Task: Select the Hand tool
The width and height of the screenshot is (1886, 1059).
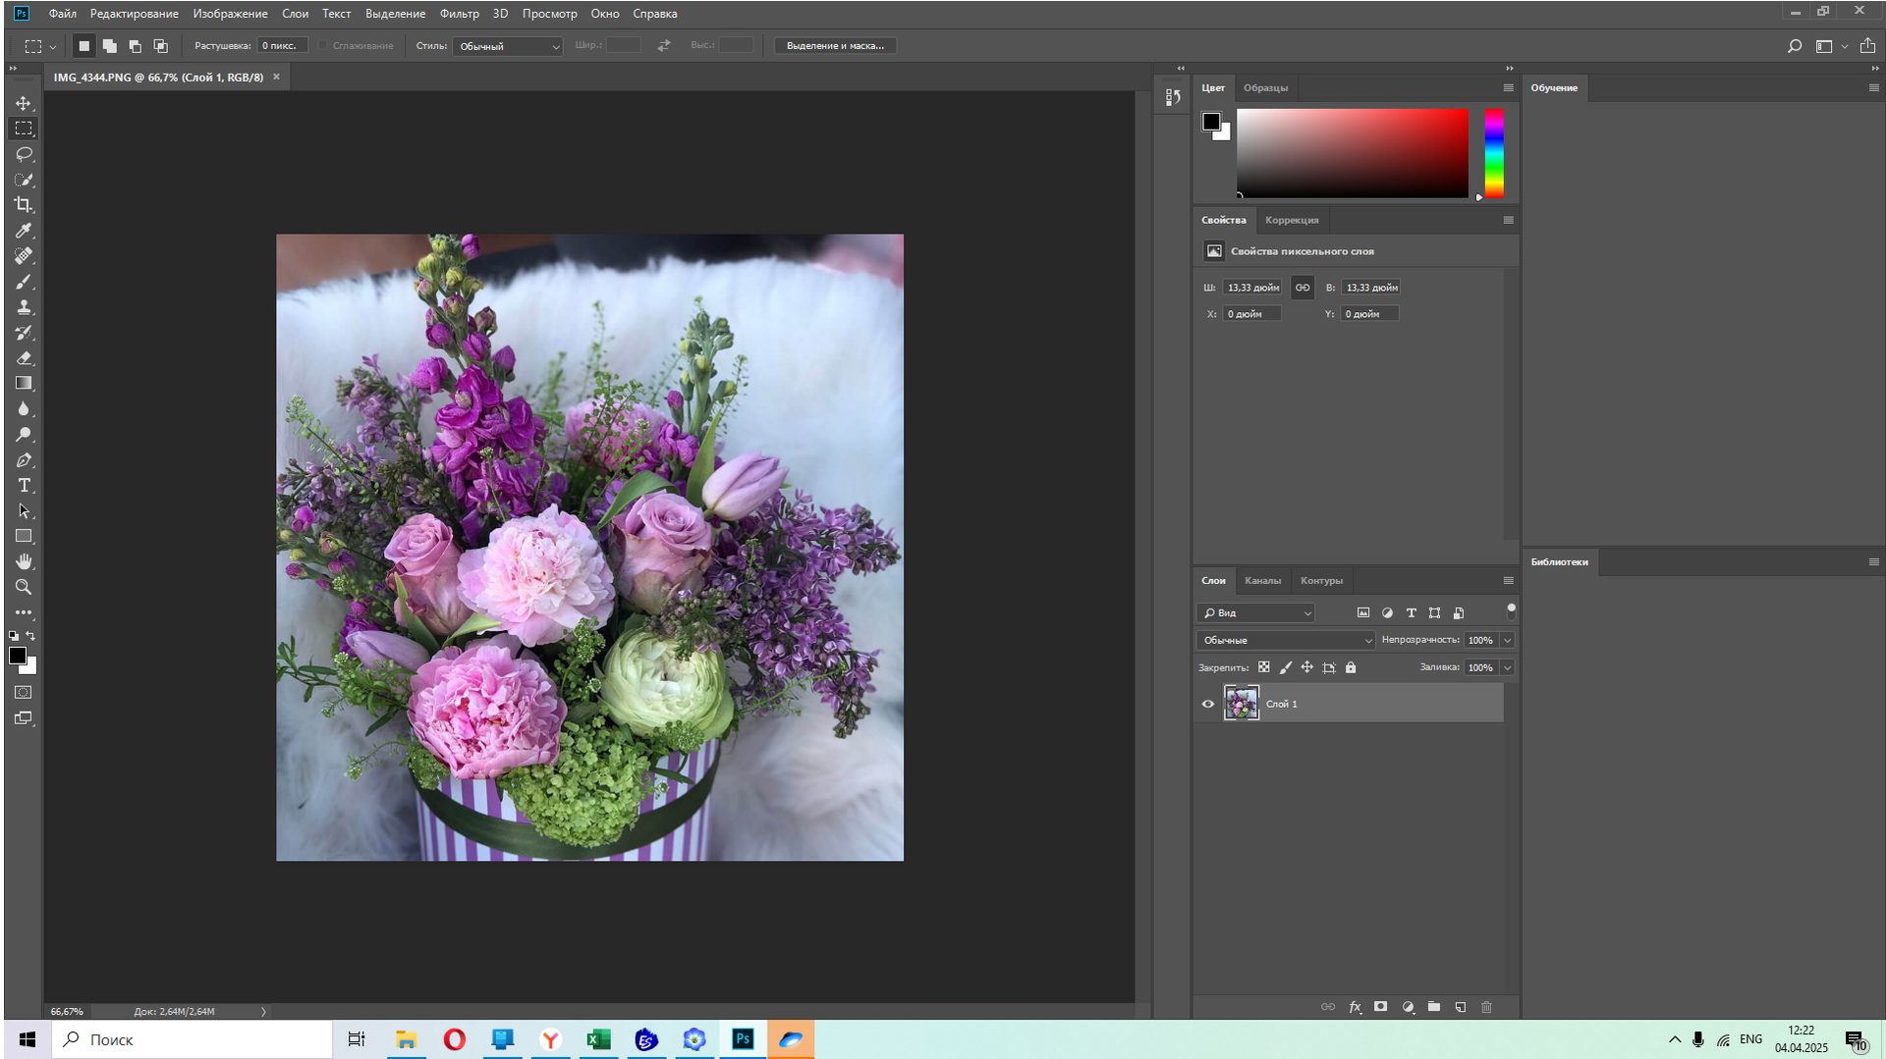Action: click(x=24, y=561)
